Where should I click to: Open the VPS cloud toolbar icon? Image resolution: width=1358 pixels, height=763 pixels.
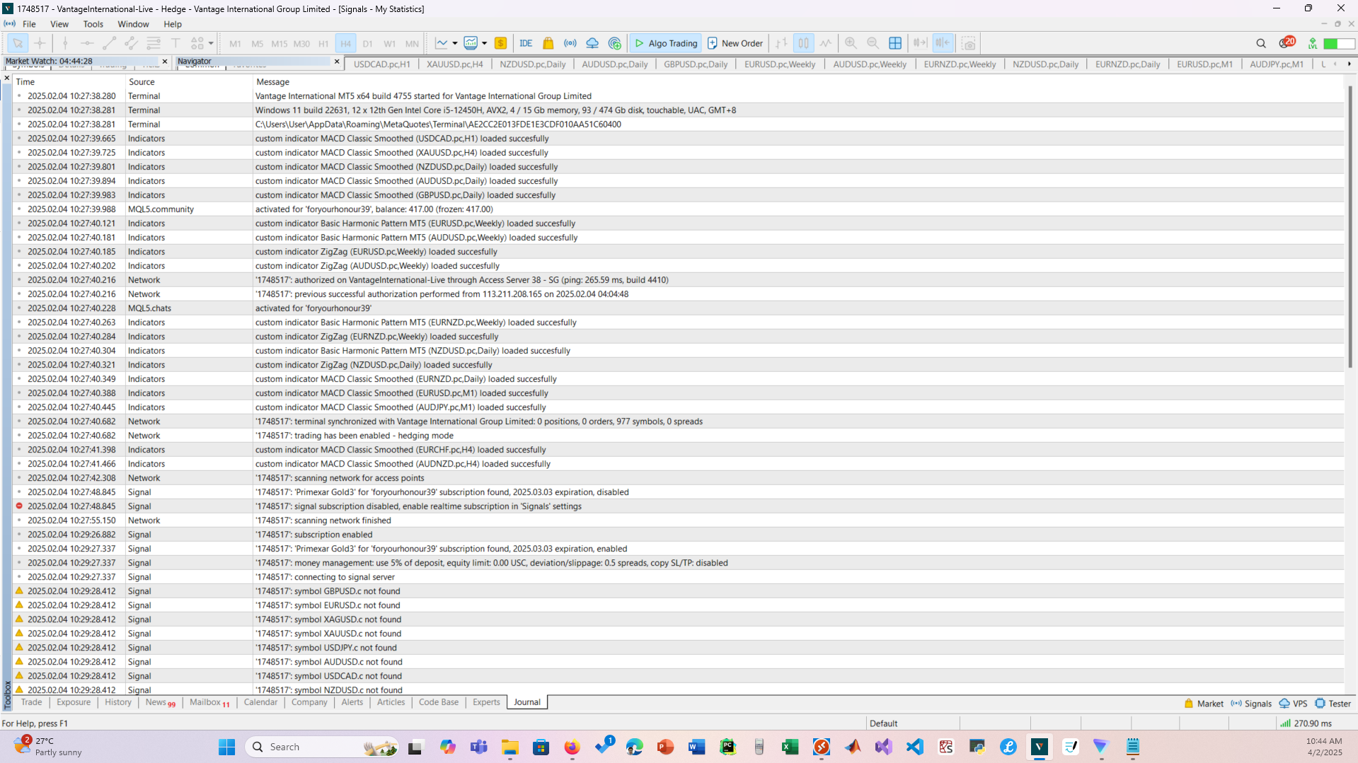click(x=592, y=43)
